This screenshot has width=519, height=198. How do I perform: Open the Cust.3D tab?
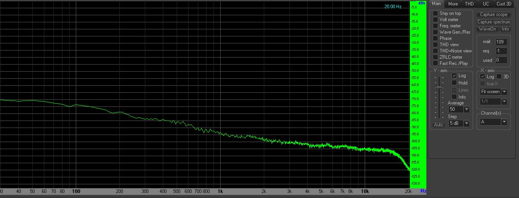click(504, 4)
